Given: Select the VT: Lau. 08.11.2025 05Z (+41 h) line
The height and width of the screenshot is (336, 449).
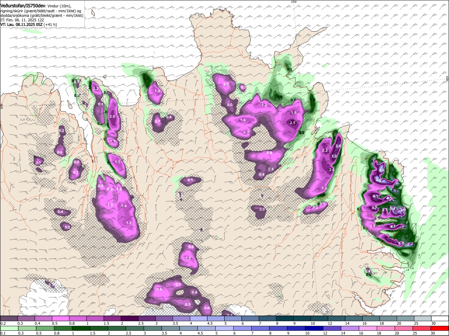Looking at the screenshot, I should tap(28, 25).
